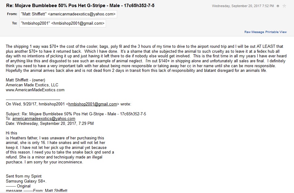Click the To recipient address field
294x193 pixels.
tap(63, 23)
